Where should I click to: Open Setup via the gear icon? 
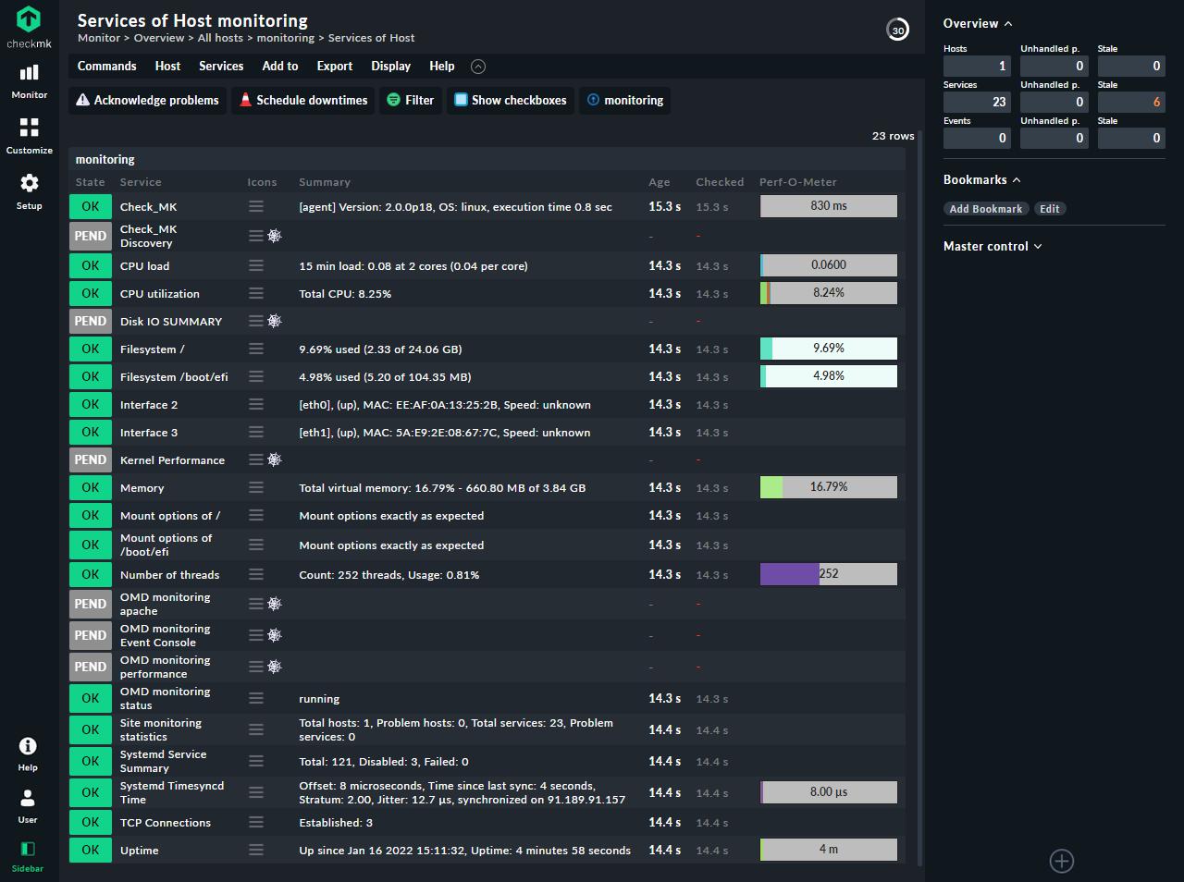point(29,183)
